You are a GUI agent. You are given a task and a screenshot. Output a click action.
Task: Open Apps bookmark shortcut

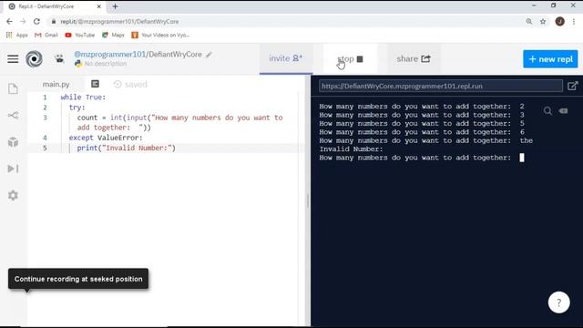pos(17,35)
